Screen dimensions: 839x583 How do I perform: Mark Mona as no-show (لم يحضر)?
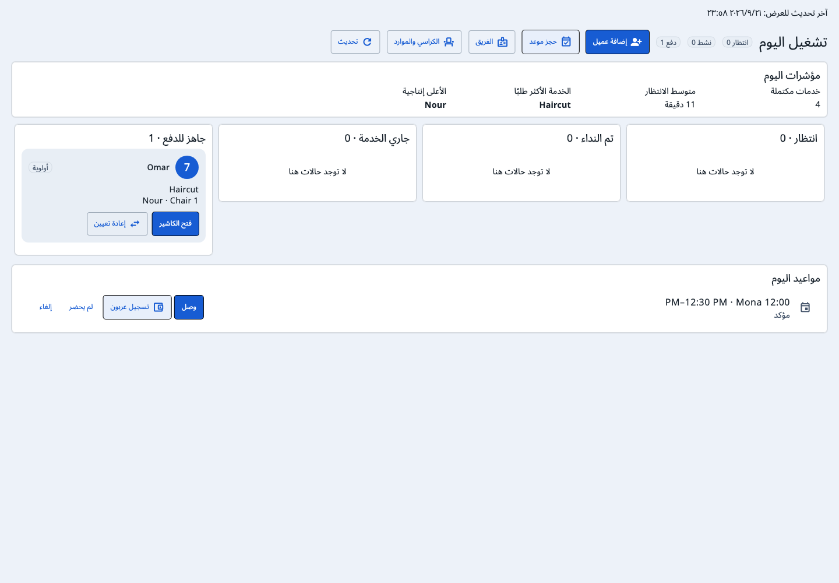pos(81,307)
